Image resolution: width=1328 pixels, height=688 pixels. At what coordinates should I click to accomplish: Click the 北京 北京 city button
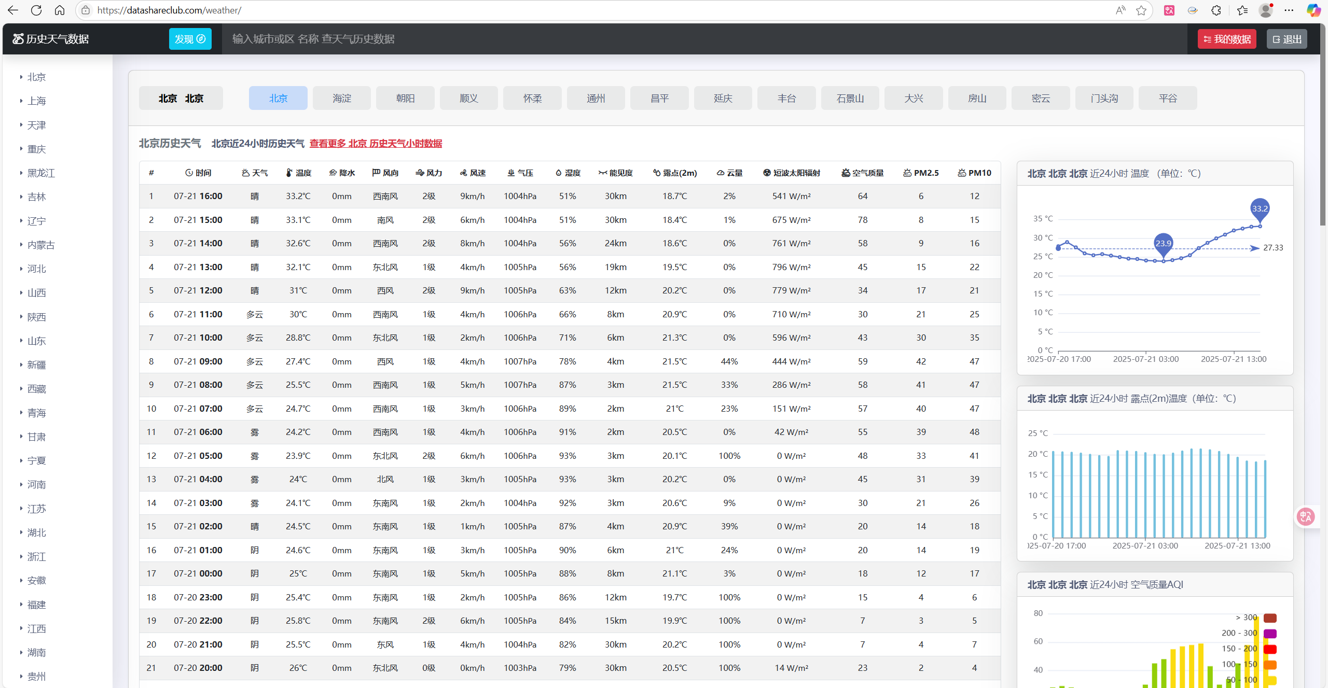181,98
